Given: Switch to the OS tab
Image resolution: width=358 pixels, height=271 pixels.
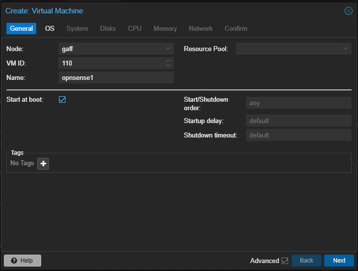Looking at the screenshot, I should click(50, 28).
